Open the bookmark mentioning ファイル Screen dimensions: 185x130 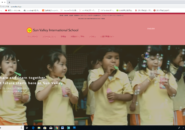point(69,10)
